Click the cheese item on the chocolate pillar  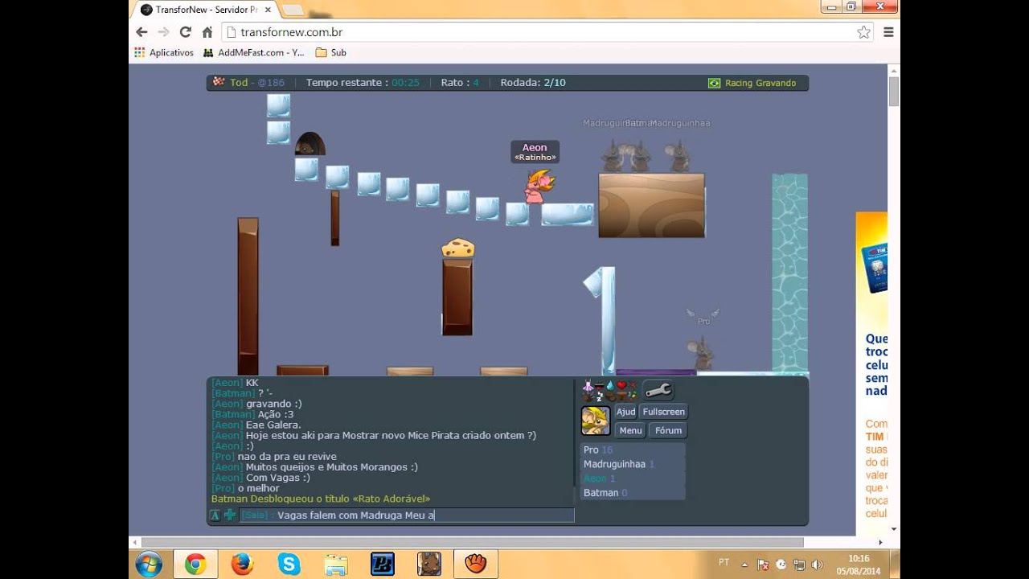[x=457, y=248]
